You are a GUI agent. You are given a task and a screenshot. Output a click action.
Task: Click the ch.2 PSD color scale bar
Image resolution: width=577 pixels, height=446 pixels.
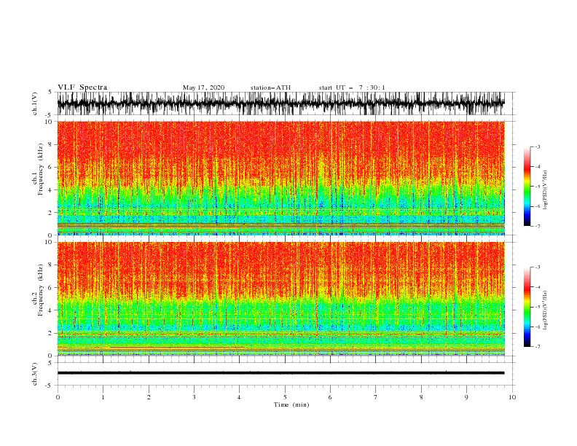pyautogui.click(x=527, y=307)
